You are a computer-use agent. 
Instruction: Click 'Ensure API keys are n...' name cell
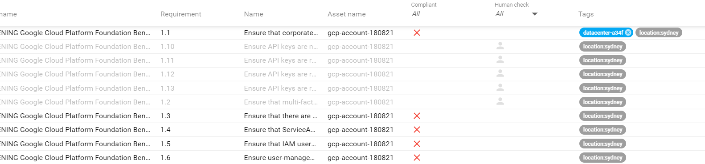click(x=281, y=46)
